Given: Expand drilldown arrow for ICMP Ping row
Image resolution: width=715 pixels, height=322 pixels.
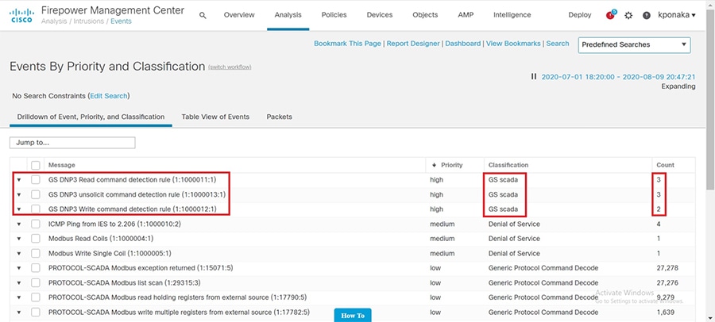Looking at the screenshot, I should (x=19, y=224).
